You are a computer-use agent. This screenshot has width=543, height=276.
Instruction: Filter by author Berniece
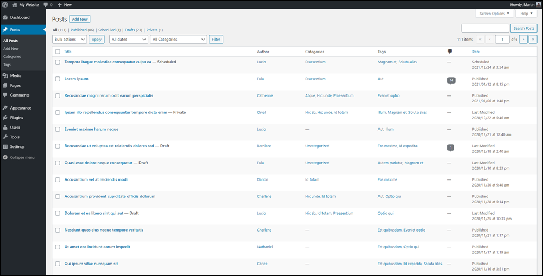click(x=264, y=146)
